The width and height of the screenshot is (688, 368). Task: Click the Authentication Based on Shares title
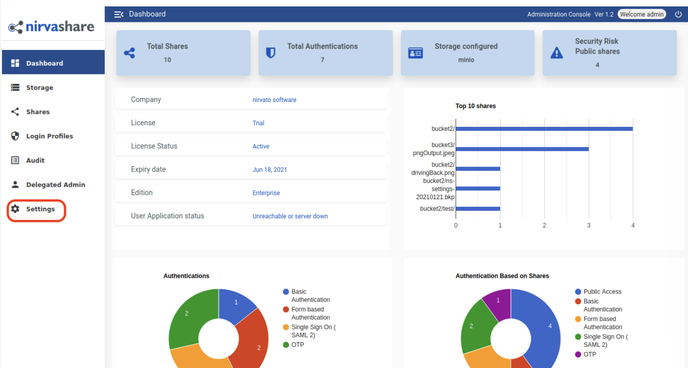[502, 276]
